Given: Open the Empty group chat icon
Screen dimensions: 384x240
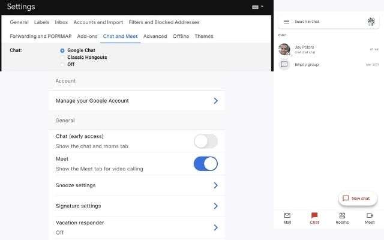Looking at the screenshot, I should coord(284,64).
